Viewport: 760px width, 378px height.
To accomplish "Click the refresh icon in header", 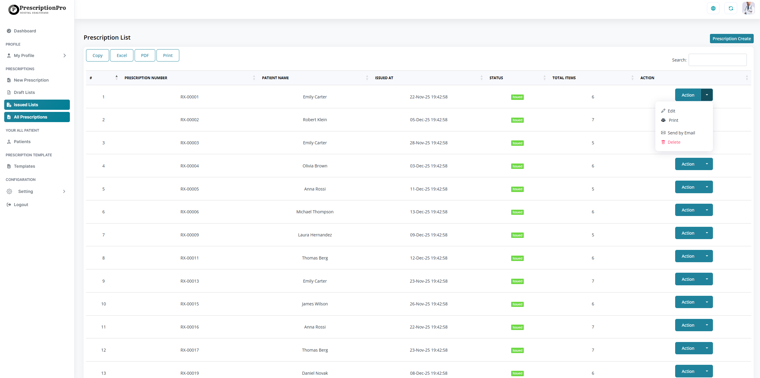I will pos(731,8).
